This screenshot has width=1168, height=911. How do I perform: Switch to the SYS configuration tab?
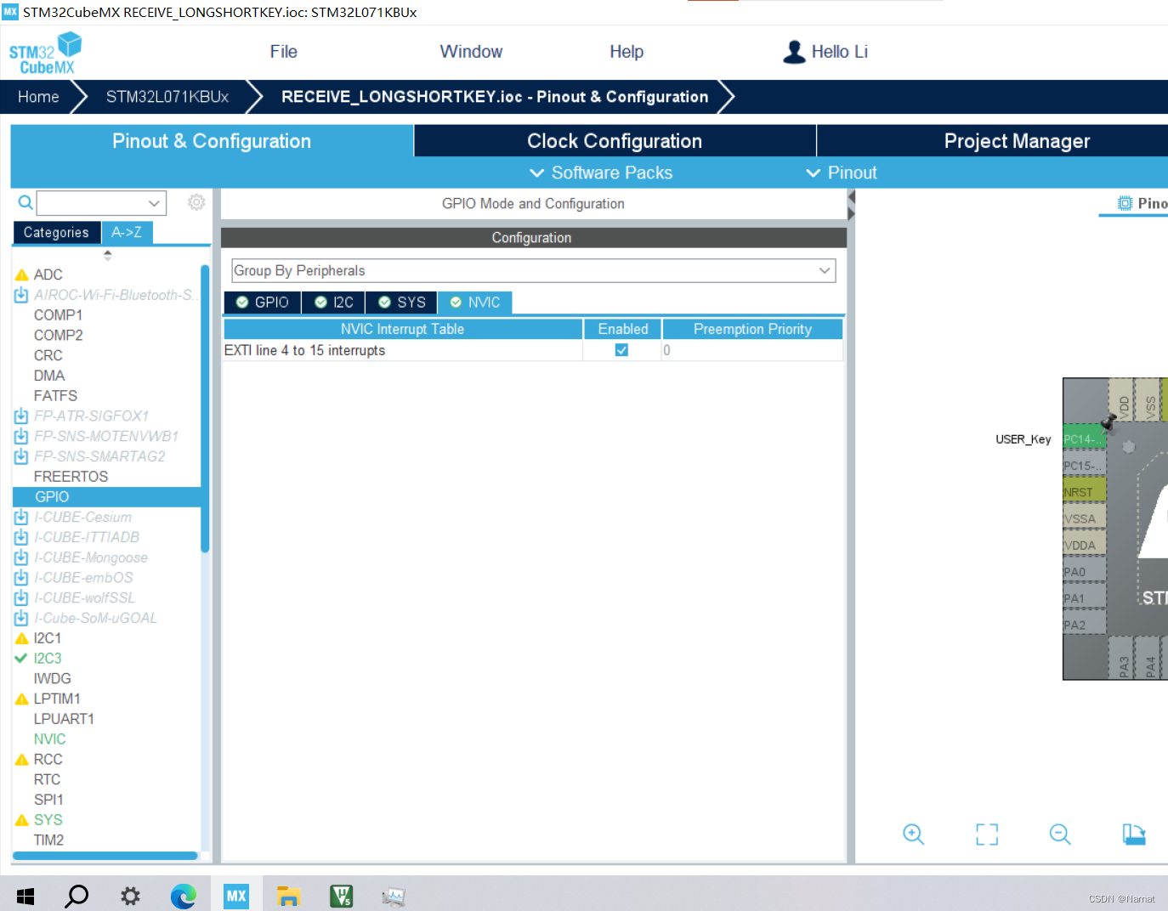point(401,303)
